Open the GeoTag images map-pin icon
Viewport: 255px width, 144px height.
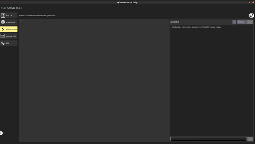[x=3, y=22]
